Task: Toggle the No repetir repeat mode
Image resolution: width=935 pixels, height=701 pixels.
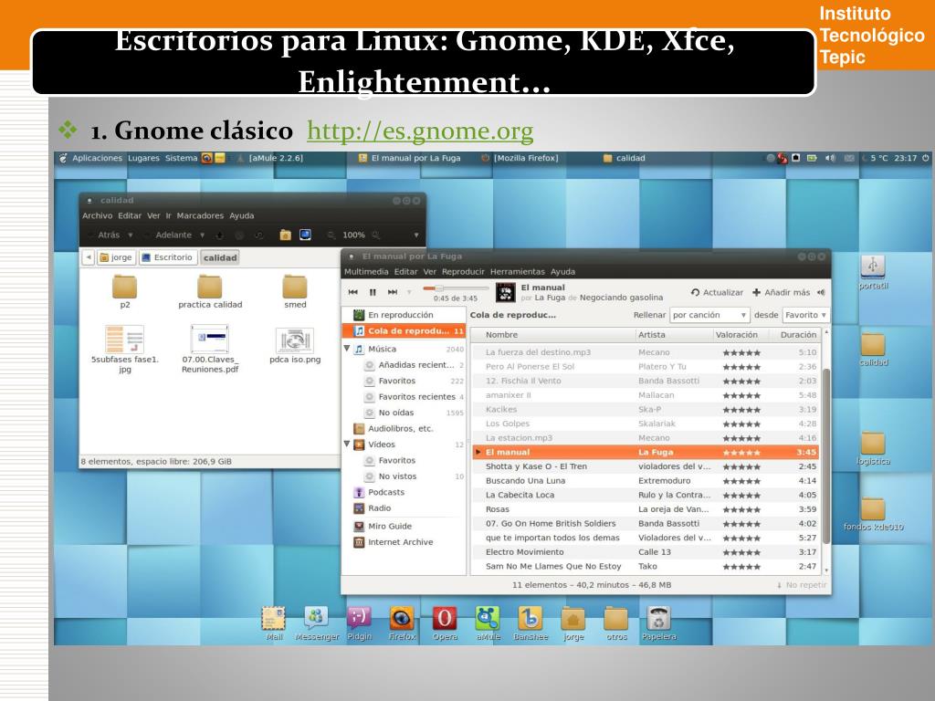Action: tap(802, 585)
